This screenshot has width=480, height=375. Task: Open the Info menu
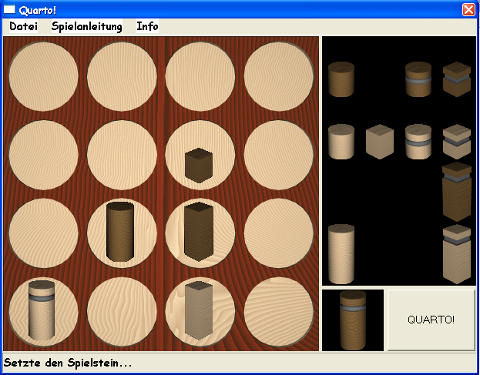147,26
